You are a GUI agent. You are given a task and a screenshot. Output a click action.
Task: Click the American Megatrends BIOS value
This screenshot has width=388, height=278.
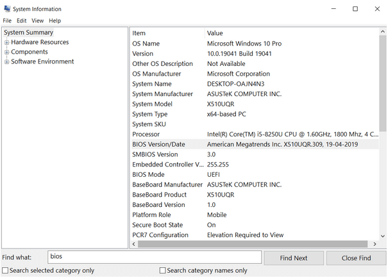point(282,144)
